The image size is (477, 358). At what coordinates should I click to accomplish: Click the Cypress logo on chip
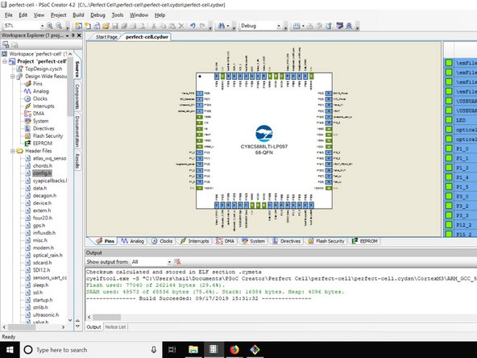(264, 134)
